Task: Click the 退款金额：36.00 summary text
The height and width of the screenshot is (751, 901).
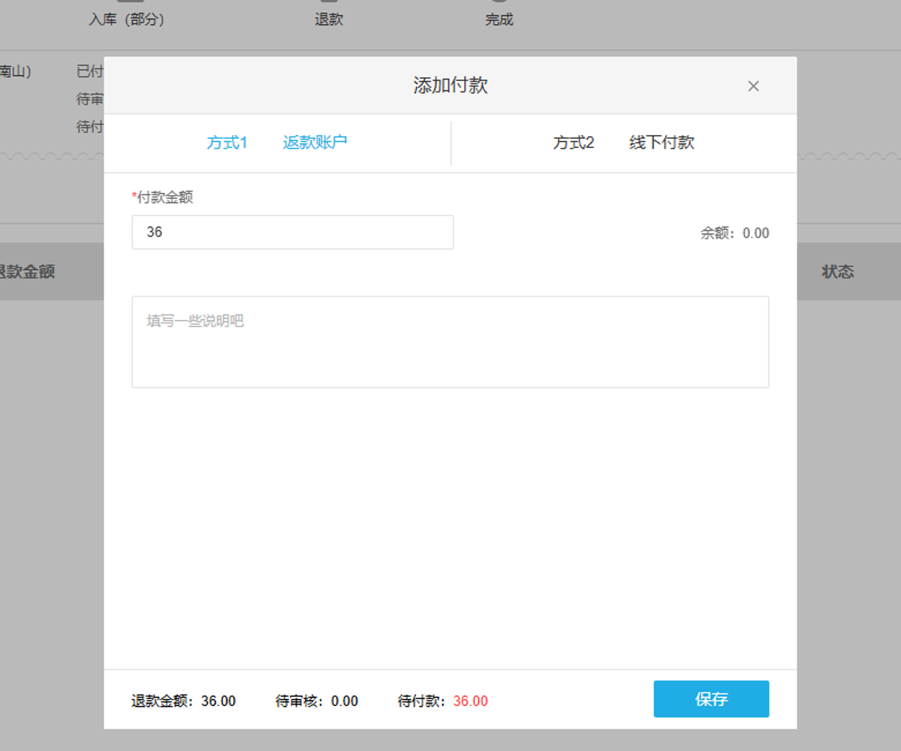Action: tap(184, 701)
